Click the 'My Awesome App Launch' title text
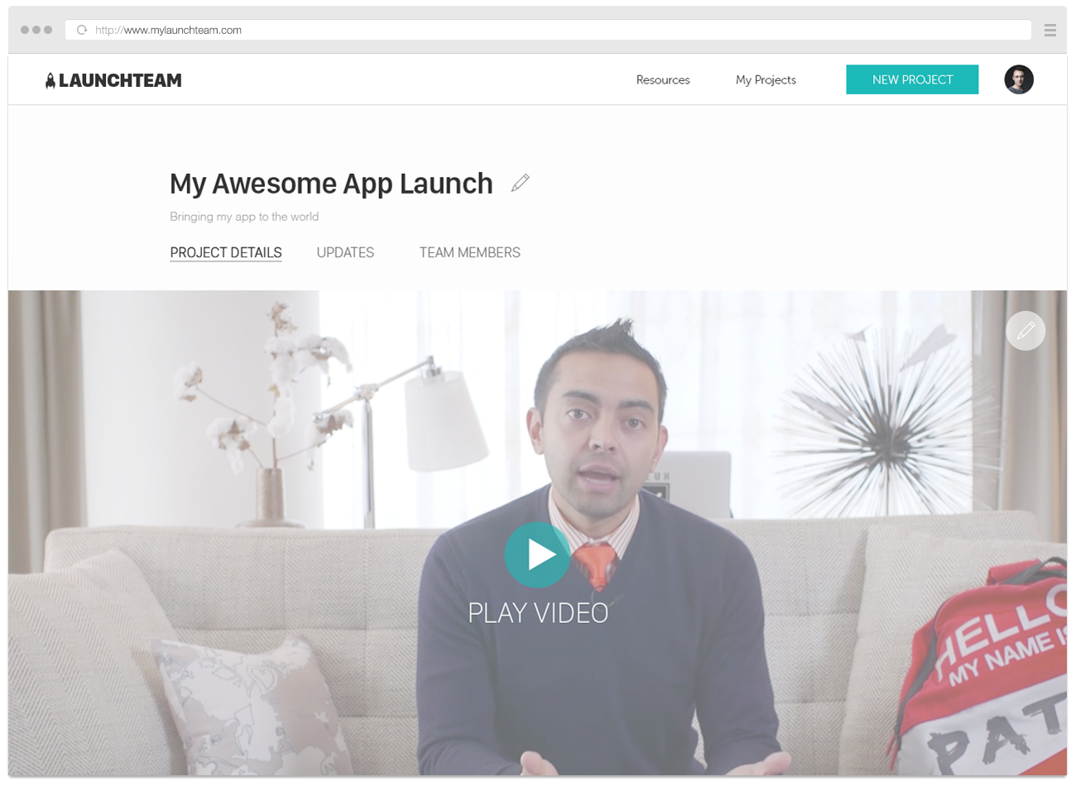This screenshot has width=1076, height=786. click(331, 183)
